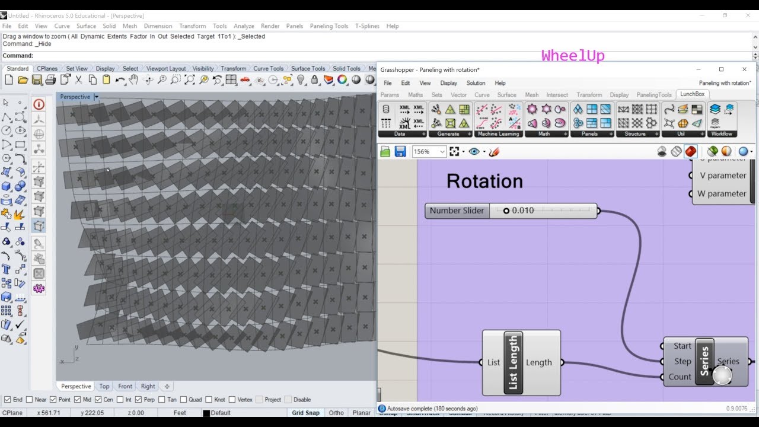Click the red car icon in Rhino toolbar
This screenshot has width=759, height=427.
pyautogui.click(x=245, y=79)
